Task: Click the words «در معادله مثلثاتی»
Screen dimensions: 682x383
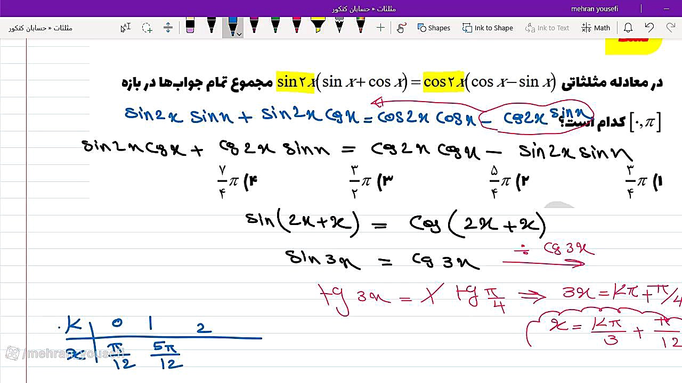Action: pos(613,82)
